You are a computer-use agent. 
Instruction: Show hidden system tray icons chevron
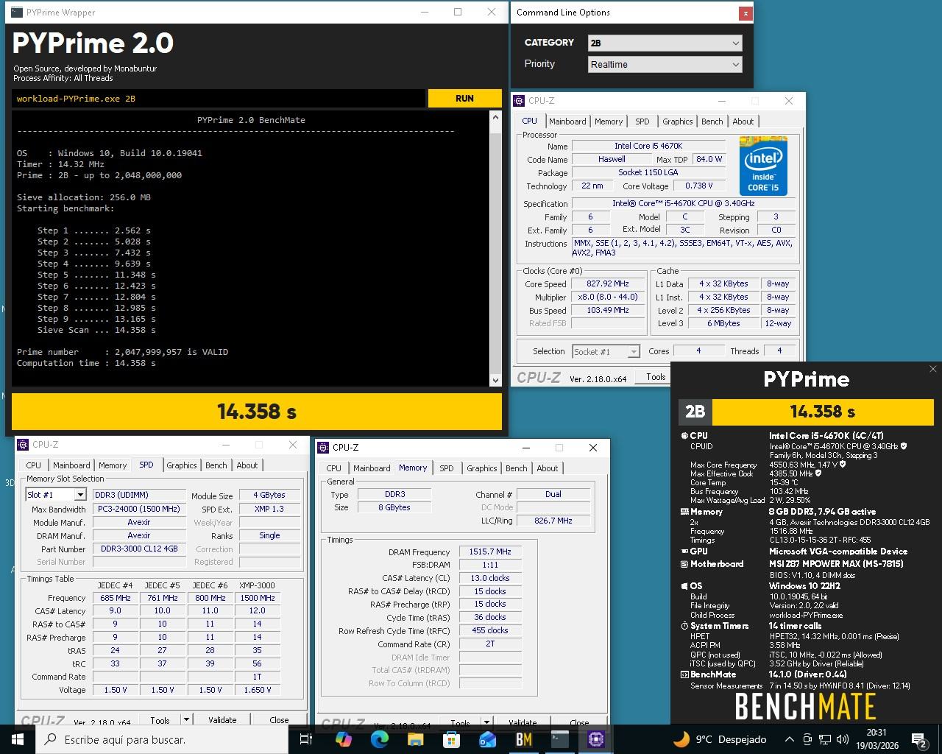[790, 739]
